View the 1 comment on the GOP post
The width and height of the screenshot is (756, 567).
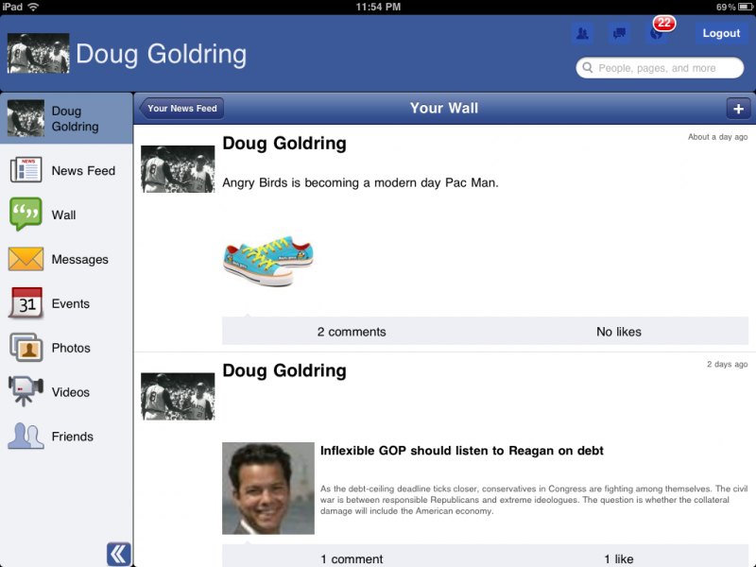pyautogui.click(x=352, y=558)
